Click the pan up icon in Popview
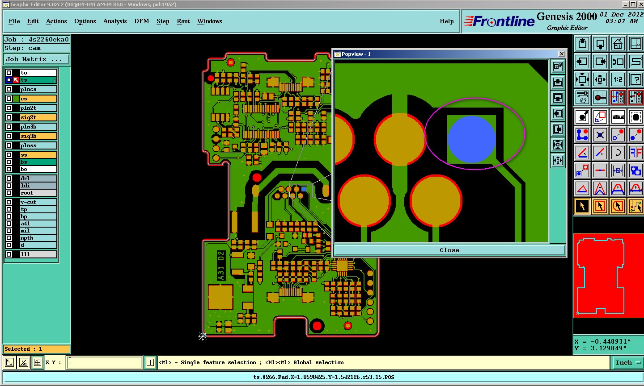This screenshot has height=386, width=644. (x=558, y=82)
